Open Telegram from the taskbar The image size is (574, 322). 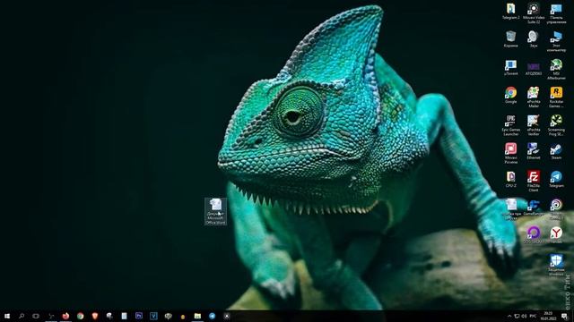coord(212,316)
